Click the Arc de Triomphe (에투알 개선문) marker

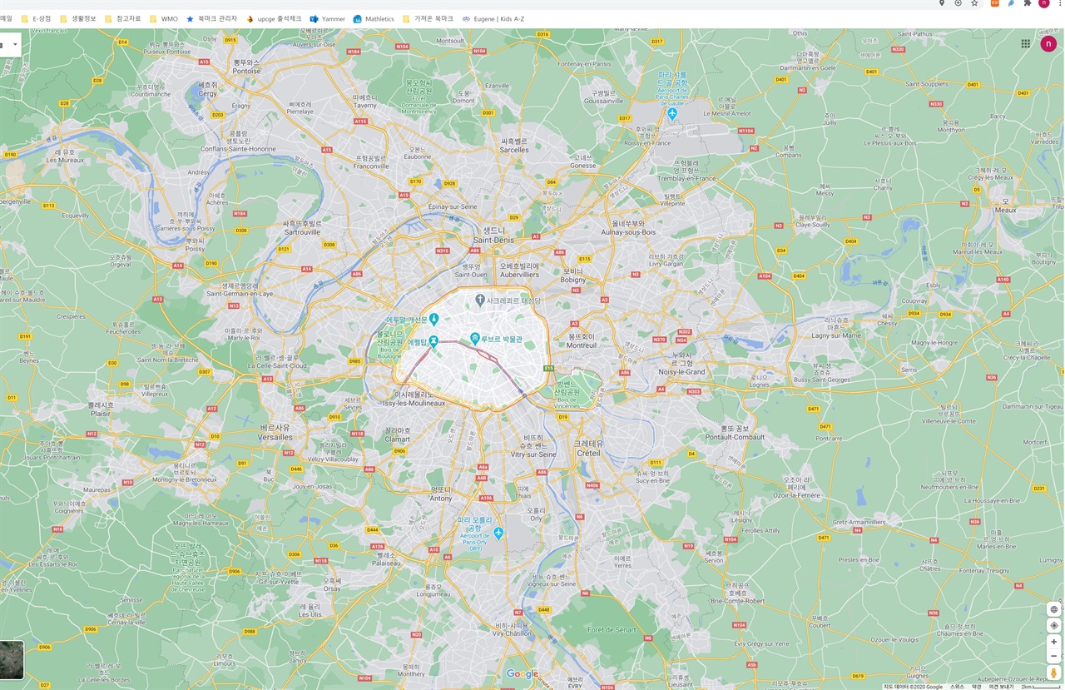pos(433,319)
